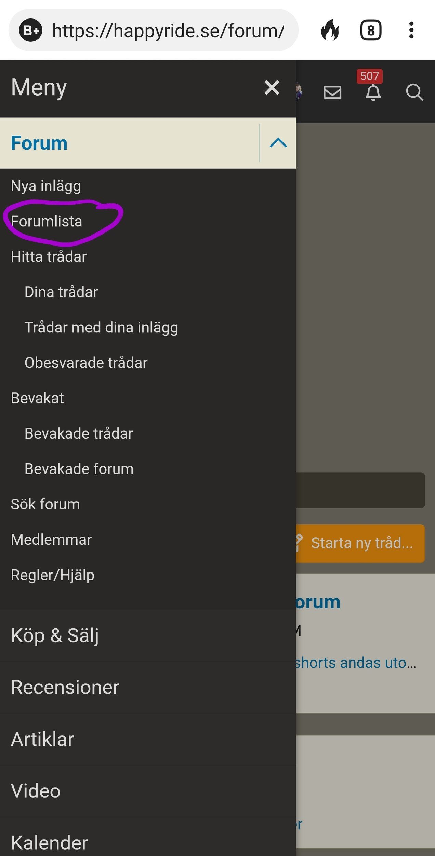Open the notifications bell icon
The image size is (435, 856).
(373, 92)
